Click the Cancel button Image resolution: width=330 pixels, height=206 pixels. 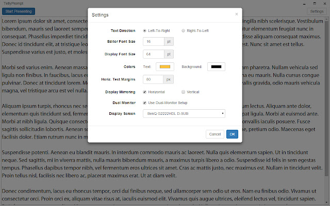215,134
